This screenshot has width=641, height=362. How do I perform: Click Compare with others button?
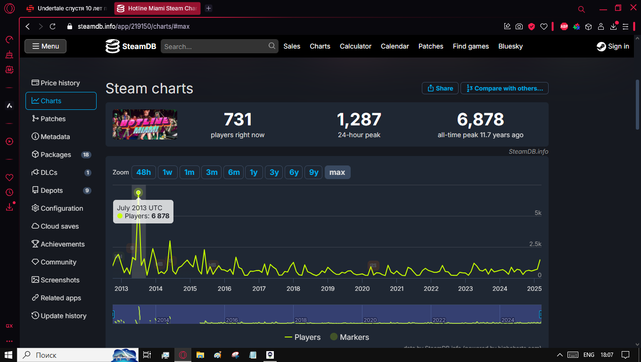[504, 88]
